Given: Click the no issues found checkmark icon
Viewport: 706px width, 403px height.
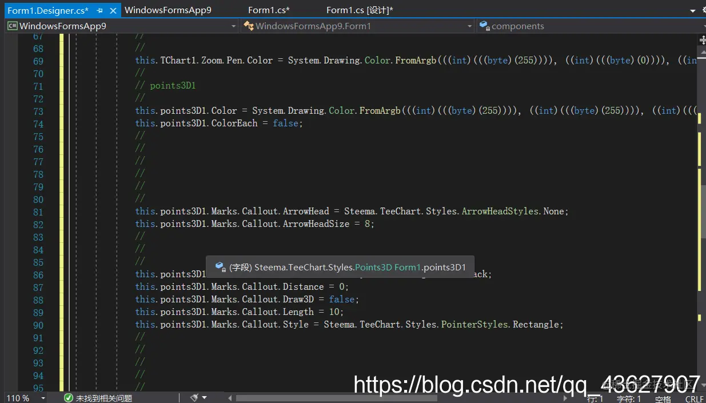Looking at the screenshot, I should 69,398.
